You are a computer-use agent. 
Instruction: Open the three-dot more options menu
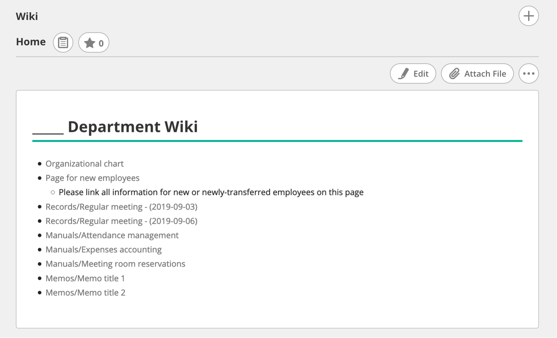pos(528,74)
